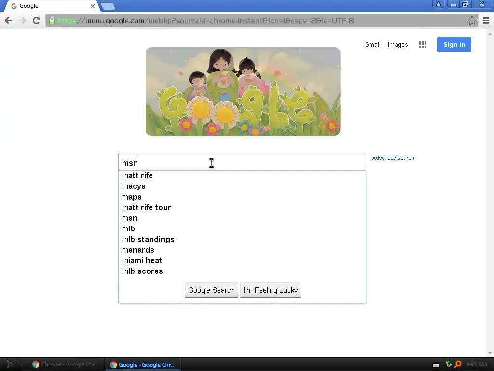Viewport: 494px width, 371px height.
Task: Click the browser forward arrow
Action: pyautogui.click(x=22, y=20)
